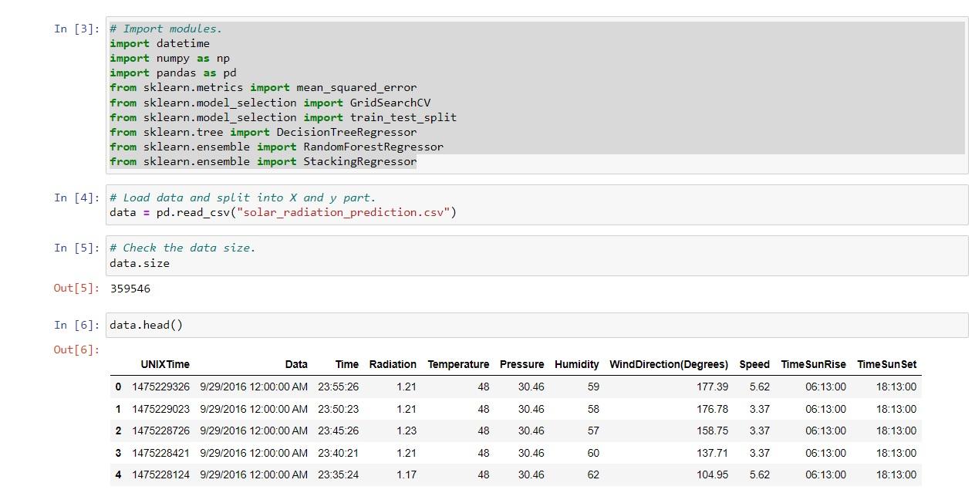
Task: Click the In [6] data.head() code cell
Action: 537,325
